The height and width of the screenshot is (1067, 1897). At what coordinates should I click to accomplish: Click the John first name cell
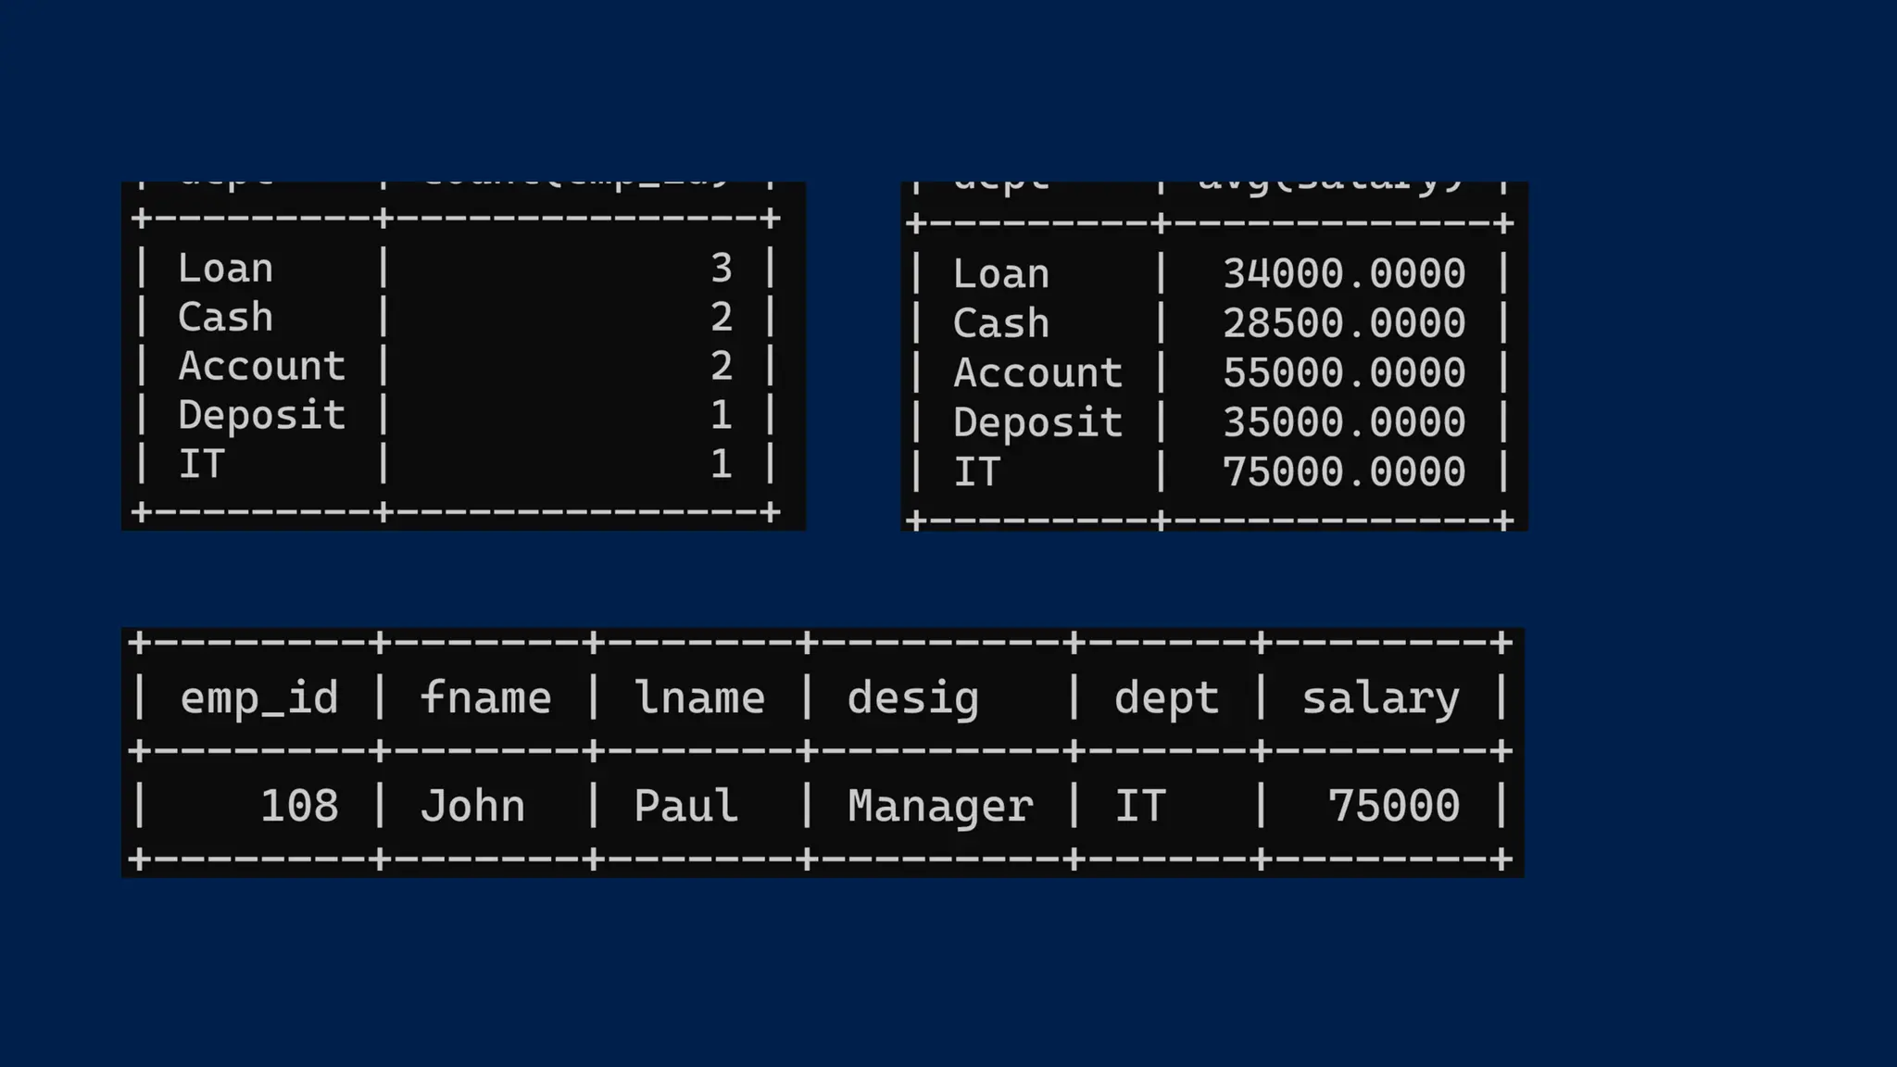pos(472,806)
